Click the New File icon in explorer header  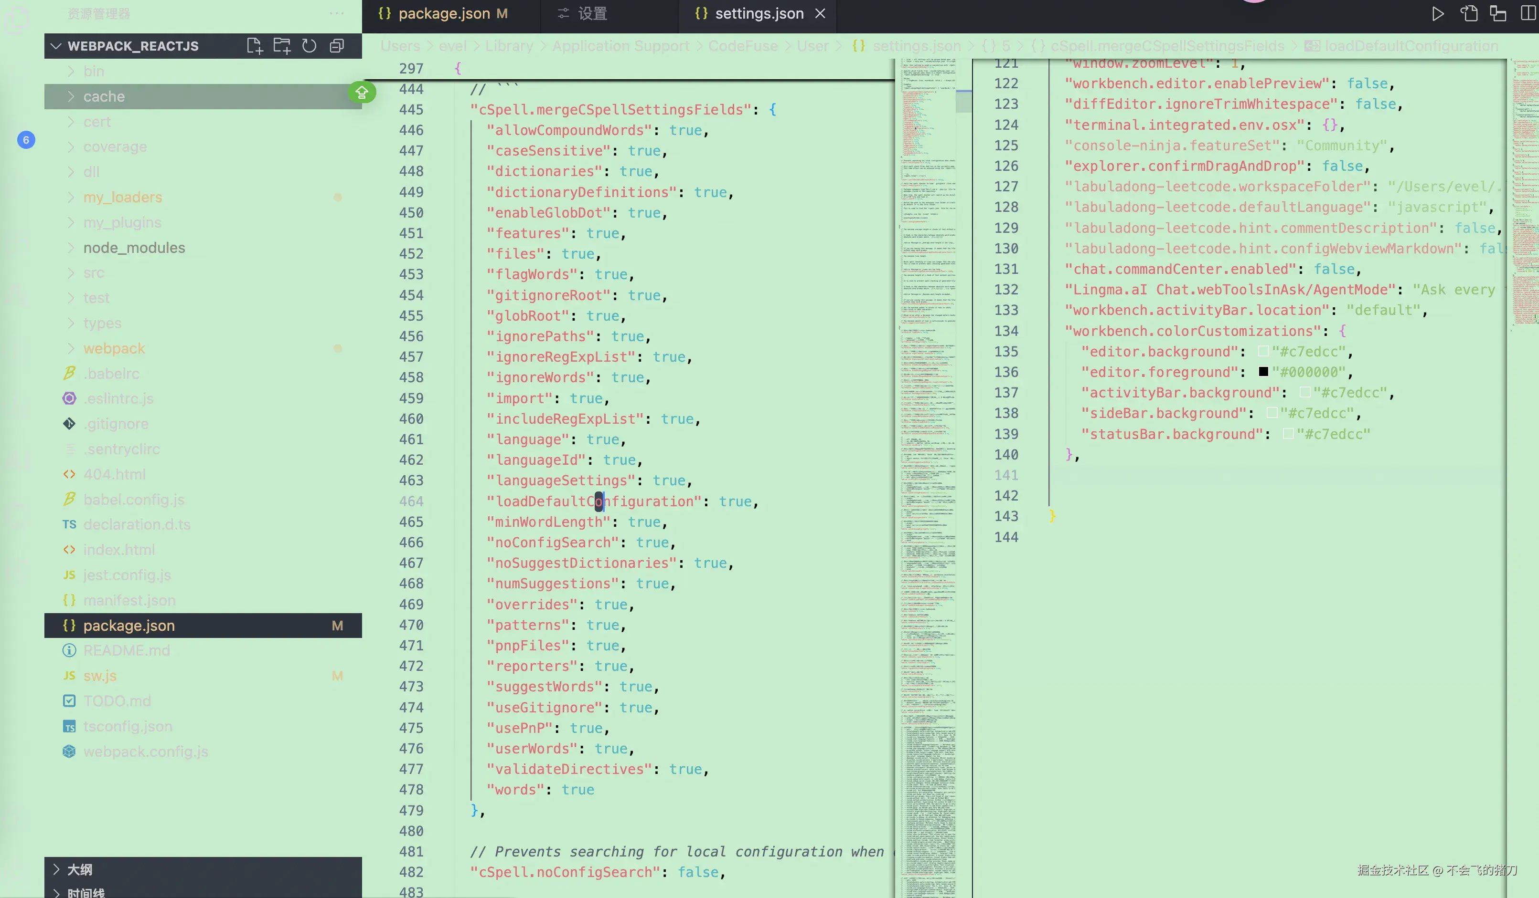tap(254, 46)
